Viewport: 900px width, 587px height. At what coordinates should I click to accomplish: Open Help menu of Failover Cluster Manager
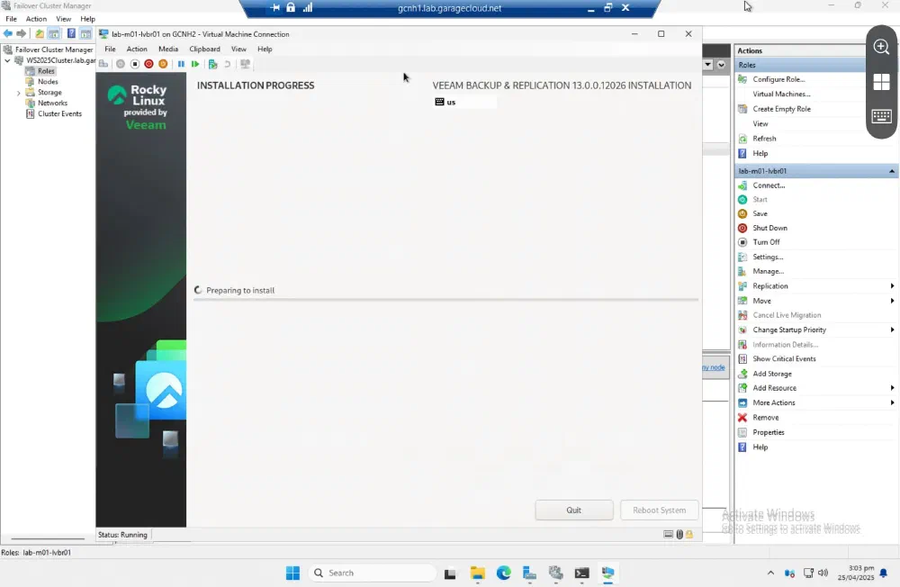(x=88, y=19)
